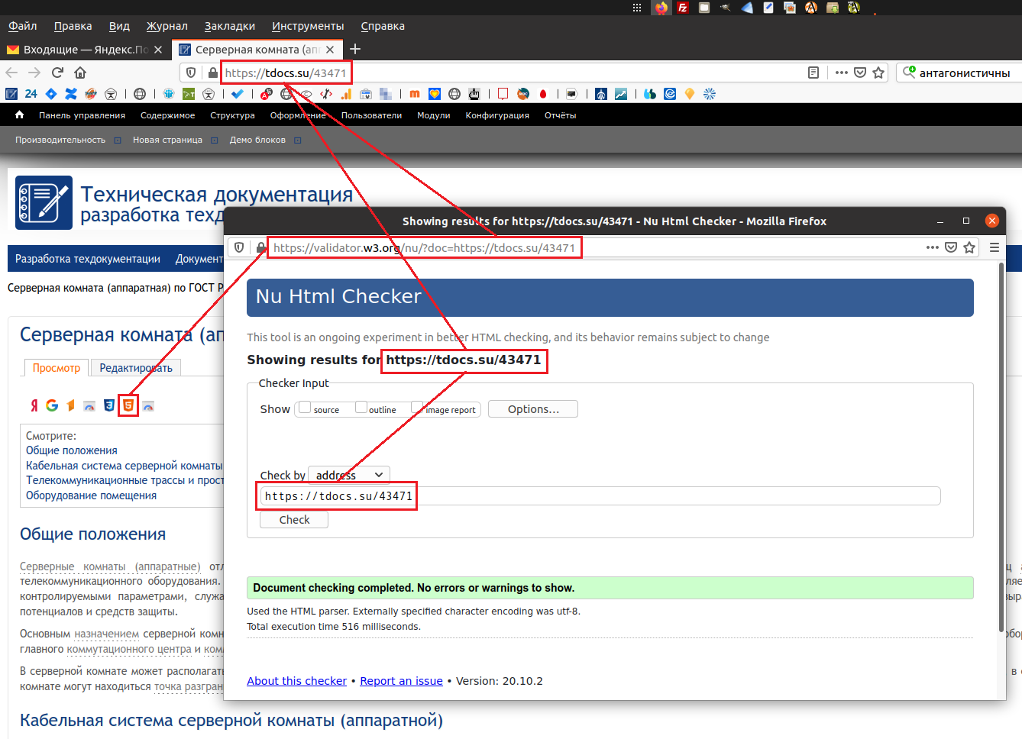Click the edit marker next to Новая страница
This screenshot has height=739, width=1022.
coord(215,140)
